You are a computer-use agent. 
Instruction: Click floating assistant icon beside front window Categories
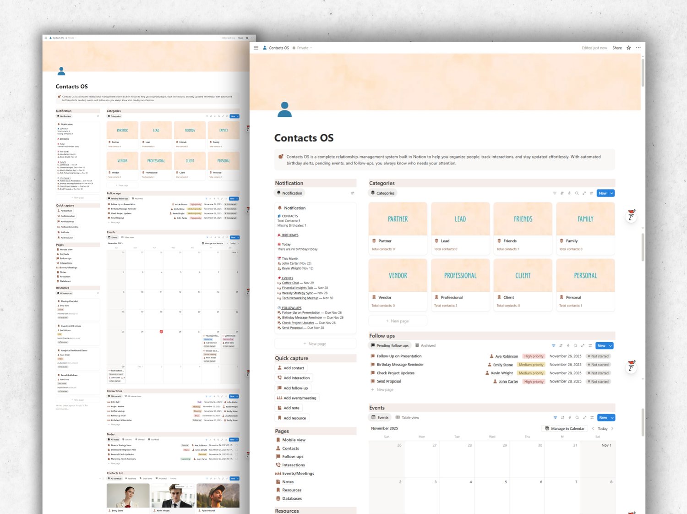click(631, 216)
